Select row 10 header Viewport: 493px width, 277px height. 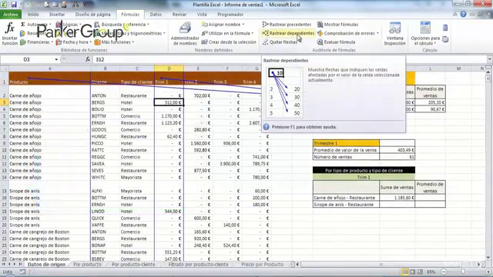click(x=5, y=150)
